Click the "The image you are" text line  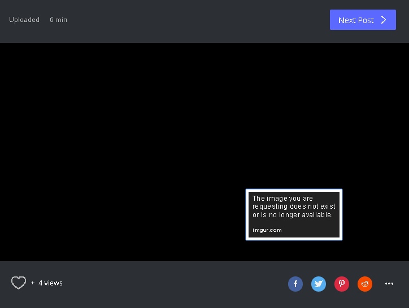(x=282, y=199)
